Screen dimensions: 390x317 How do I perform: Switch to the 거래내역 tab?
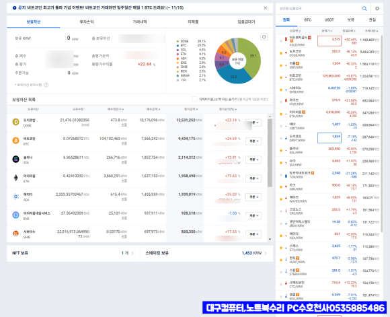[x=140, y=22]
